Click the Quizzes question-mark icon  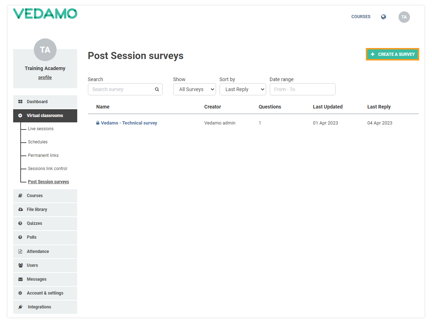[20, 223]
